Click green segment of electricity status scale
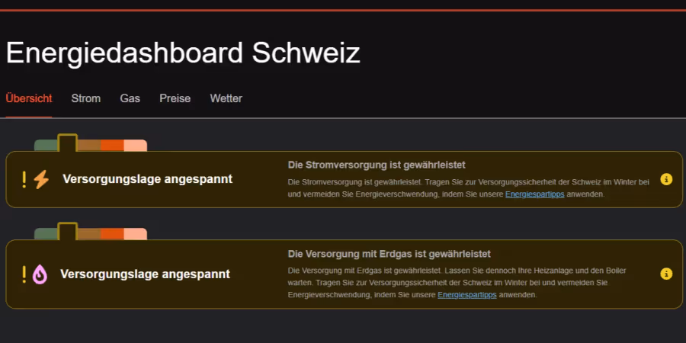686x343 pixels. point(46,146)
